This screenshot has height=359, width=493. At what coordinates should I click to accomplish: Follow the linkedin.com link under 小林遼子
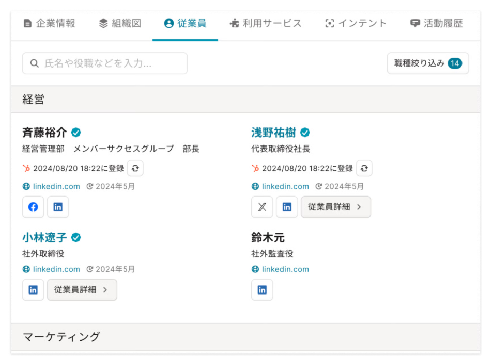coord(55,269)
